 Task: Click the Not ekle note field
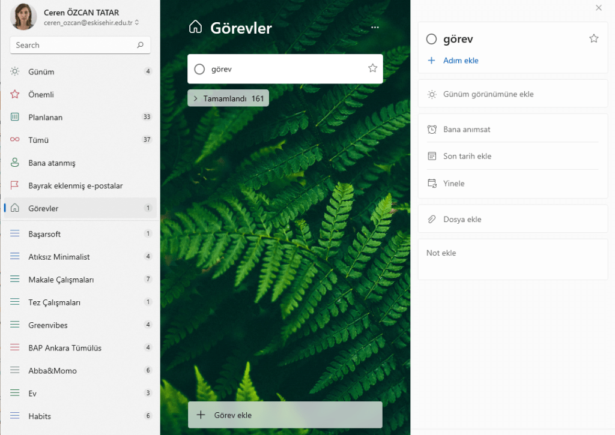coord(512,259)
